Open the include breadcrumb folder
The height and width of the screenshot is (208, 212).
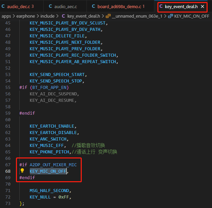point(47,16)
